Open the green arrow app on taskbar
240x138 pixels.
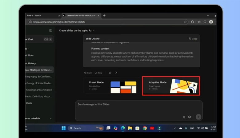coord(159,128)
